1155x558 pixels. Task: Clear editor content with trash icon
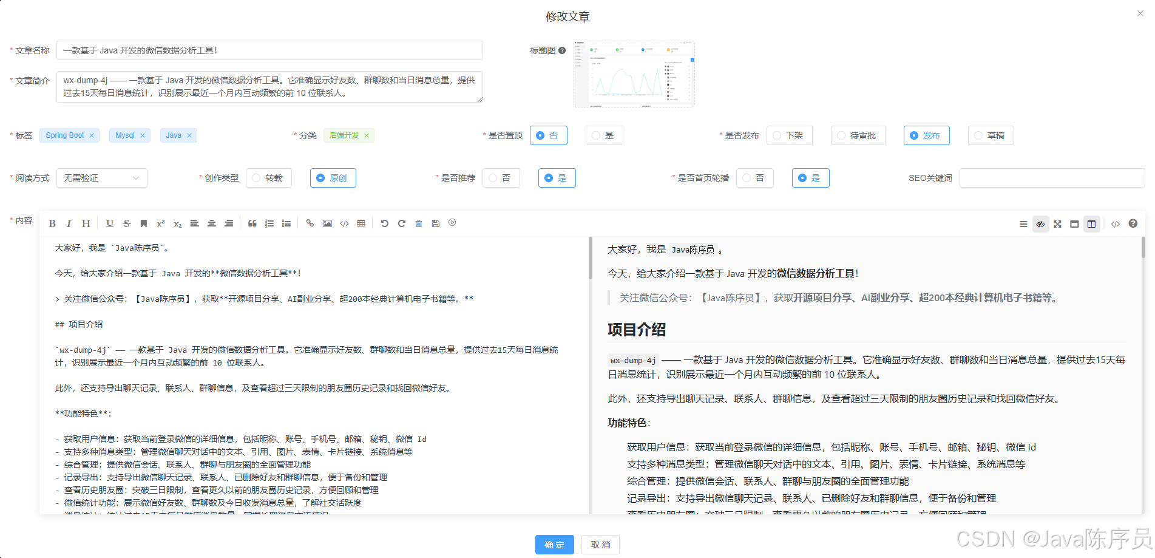tap(418, 223)
